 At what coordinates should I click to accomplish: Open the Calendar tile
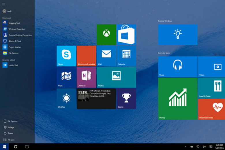click(x=126, y=56)
